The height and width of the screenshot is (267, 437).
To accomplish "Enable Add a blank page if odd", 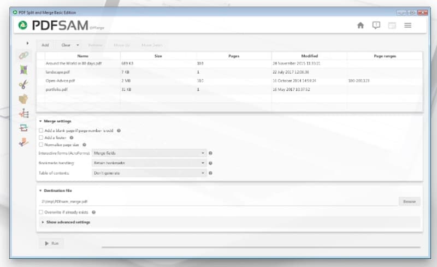I will pyautogui.click(x=42, y=130).
